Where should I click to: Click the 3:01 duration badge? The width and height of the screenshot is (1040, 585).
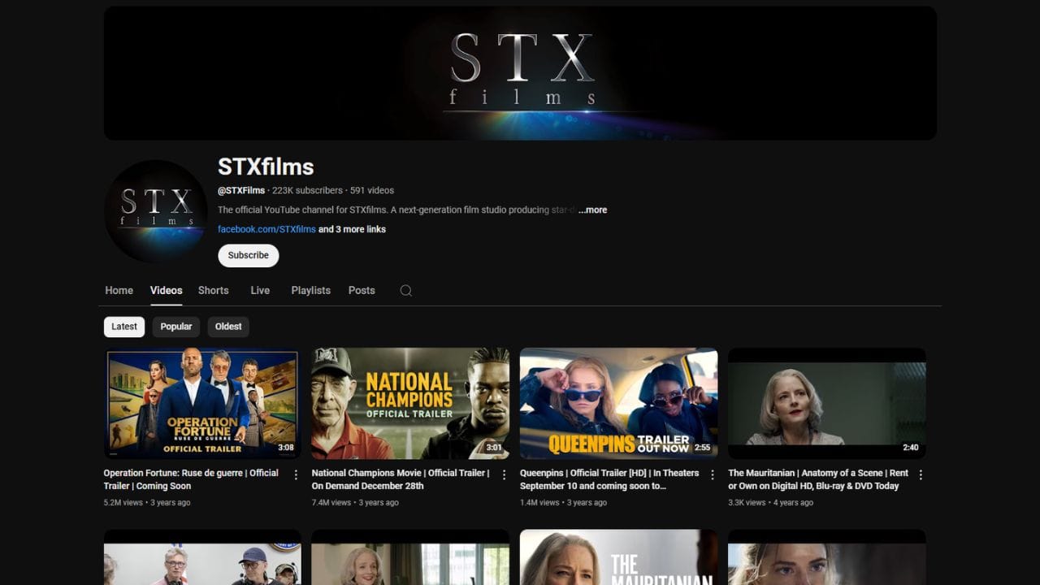pyautogui.click(x=494, y=448)
